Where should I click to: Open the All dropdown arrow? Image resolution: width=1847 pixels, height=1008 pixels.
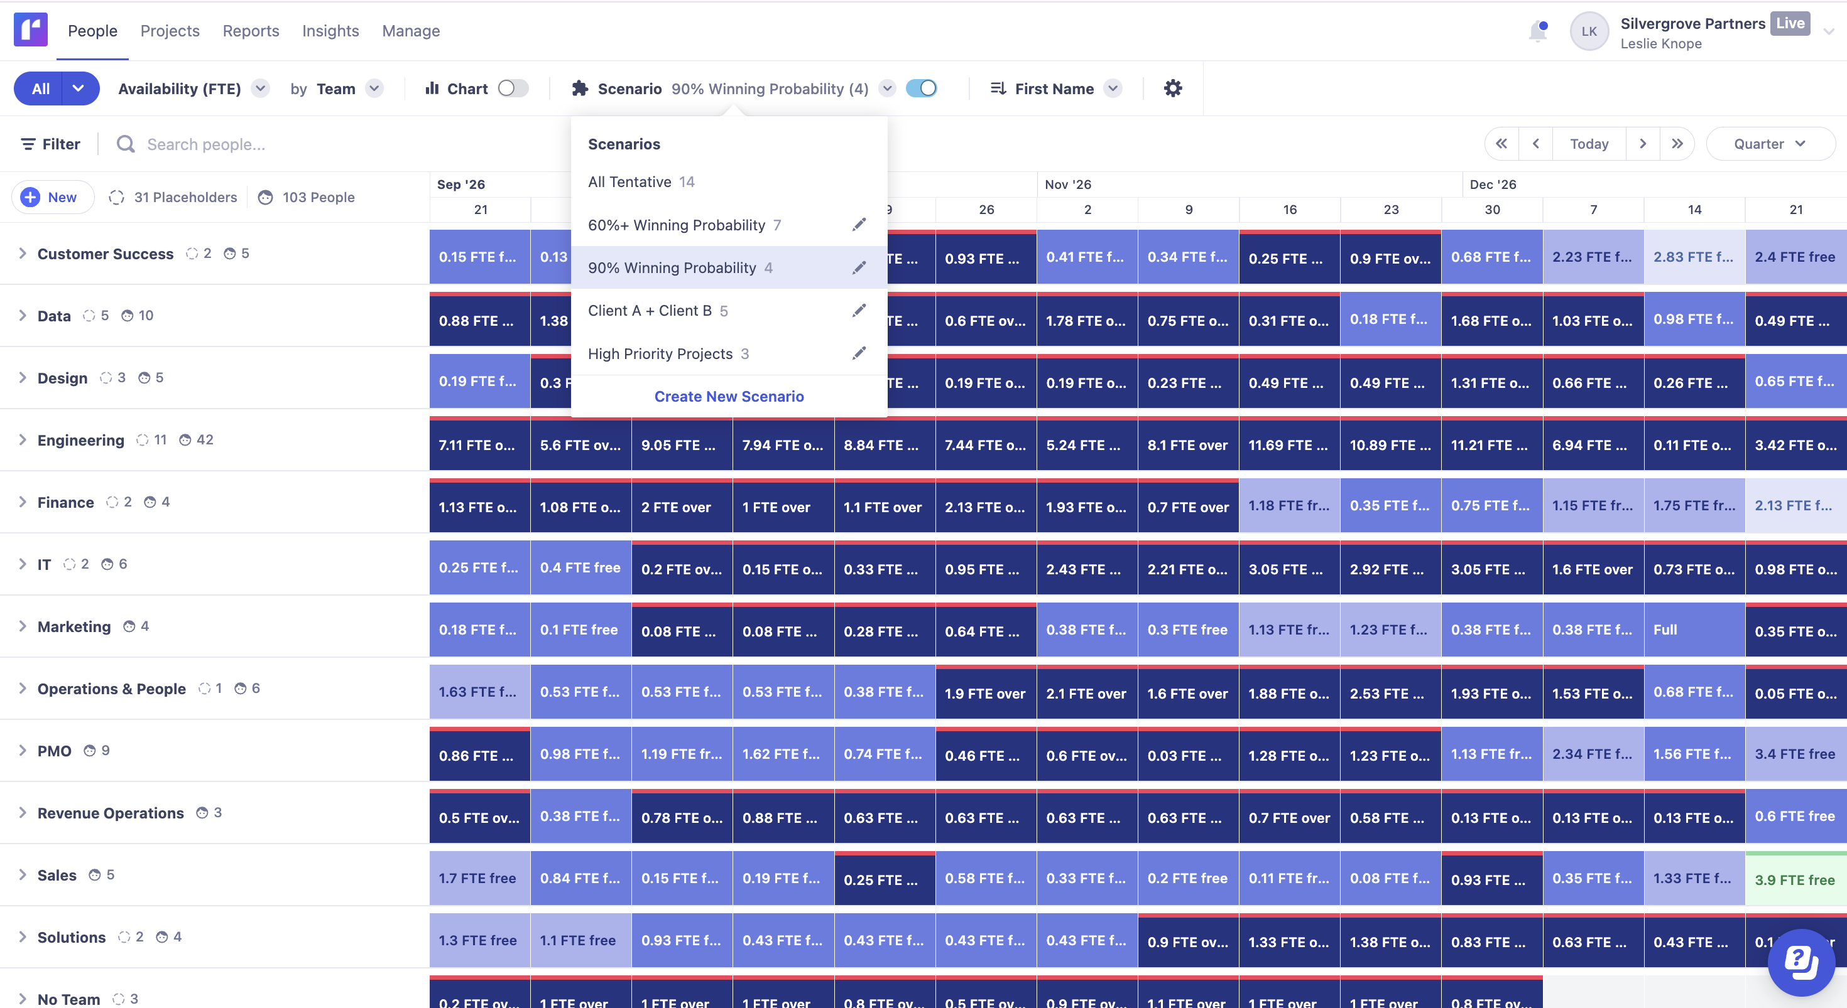79,89
